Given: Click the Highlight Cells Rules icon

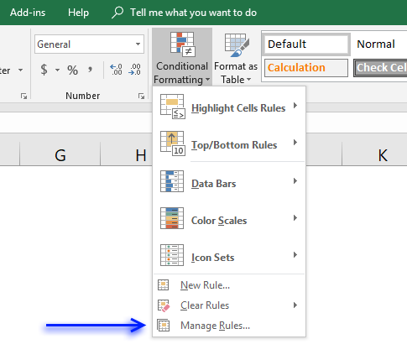Looking at the screenshot, I should (x=172, y=107).
